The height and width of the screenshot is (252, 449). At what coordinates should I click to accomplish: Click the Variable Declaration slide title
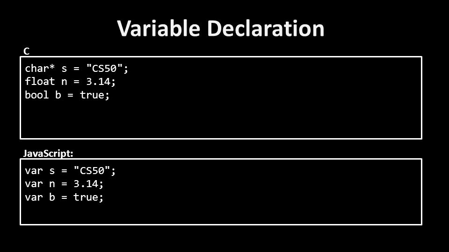tap(220, 28)
